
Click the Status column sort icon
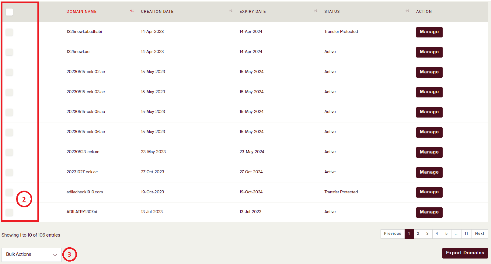[x=407, y=11]
